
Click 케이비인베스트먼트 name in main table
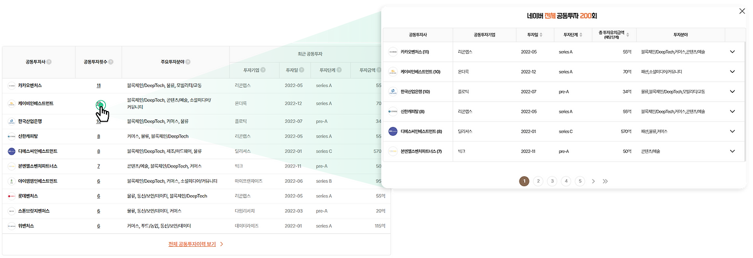tap(35, 103)
